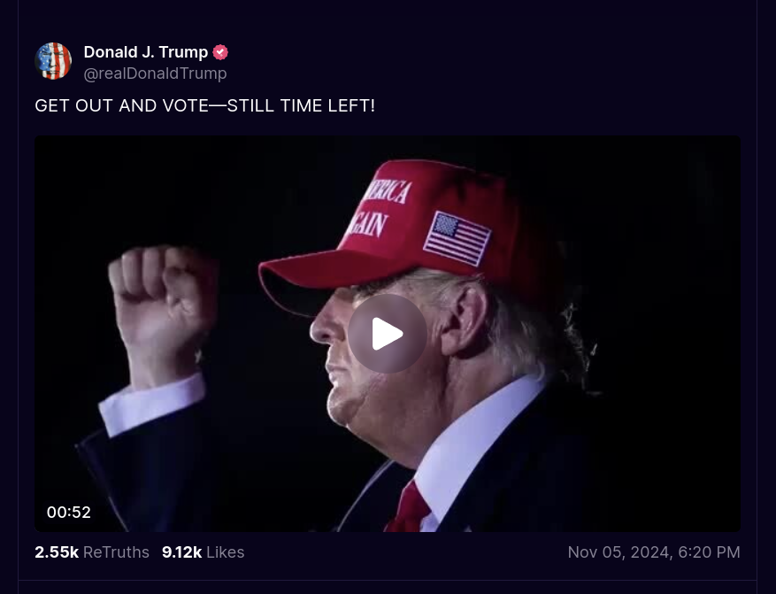This screenshot has width=776, height=594.
Task: Click the pink verified badge icon
Action: point(220,52)
